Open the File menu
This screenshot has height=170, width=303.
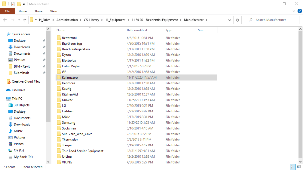(x=7, y=11)
